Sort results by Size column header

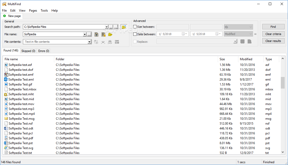click(228, 59)
